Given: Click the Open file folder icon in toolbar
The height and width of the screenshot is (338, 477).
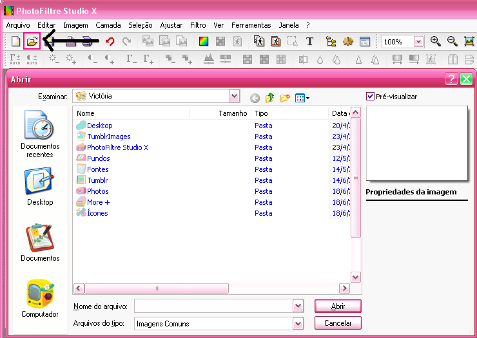Looking at the screenshot, I should tap(32, 41).
